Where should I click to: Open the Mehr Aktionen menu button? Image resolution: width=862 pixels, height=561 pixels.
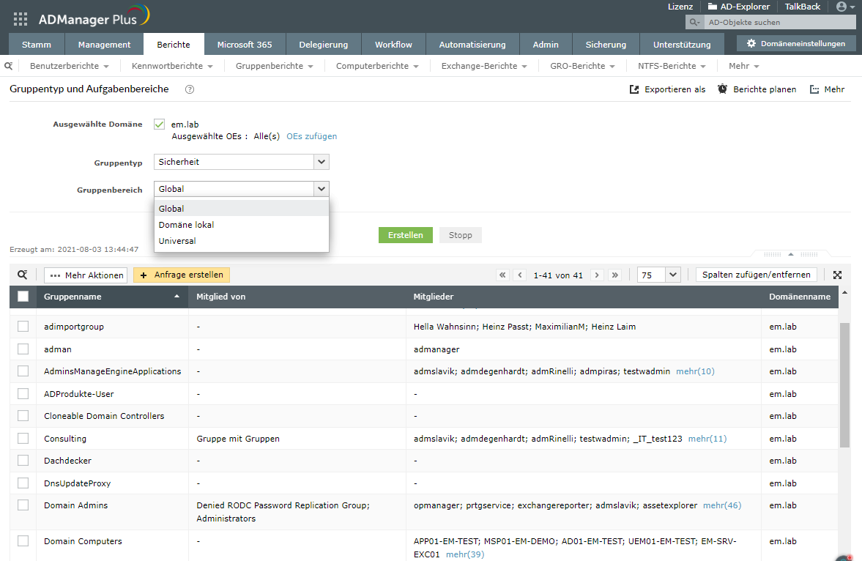click(x=86, y=275)
